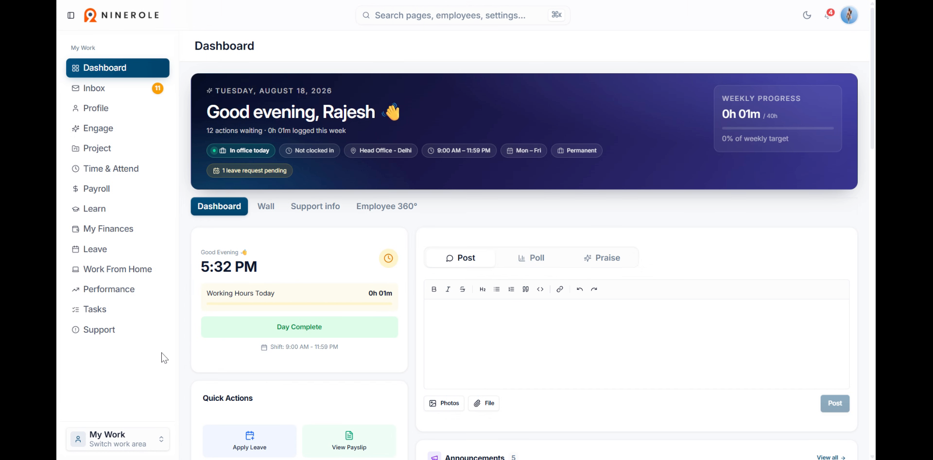Open Inbox in the sidebar

click(x=118, y=88)
